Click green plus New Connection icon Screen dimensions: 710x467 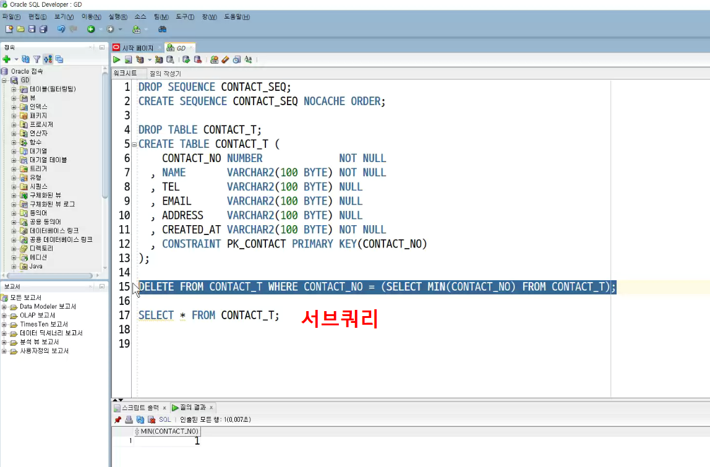tap(6, 59)
